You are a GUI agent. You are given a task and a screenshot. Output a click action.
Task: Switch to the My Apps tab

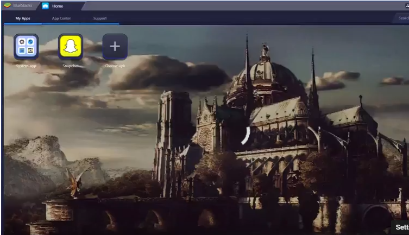(23, 18)
